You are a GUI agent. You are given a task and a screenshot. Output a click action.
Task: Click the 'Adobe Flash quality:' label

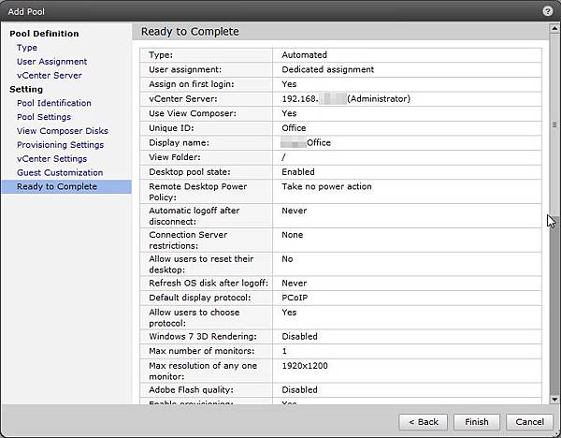pos(191,390)
